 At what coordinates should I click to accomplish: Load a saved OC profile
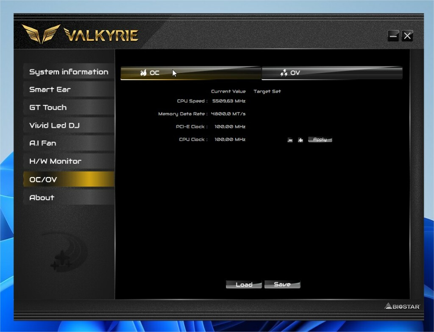coord(244,285)
